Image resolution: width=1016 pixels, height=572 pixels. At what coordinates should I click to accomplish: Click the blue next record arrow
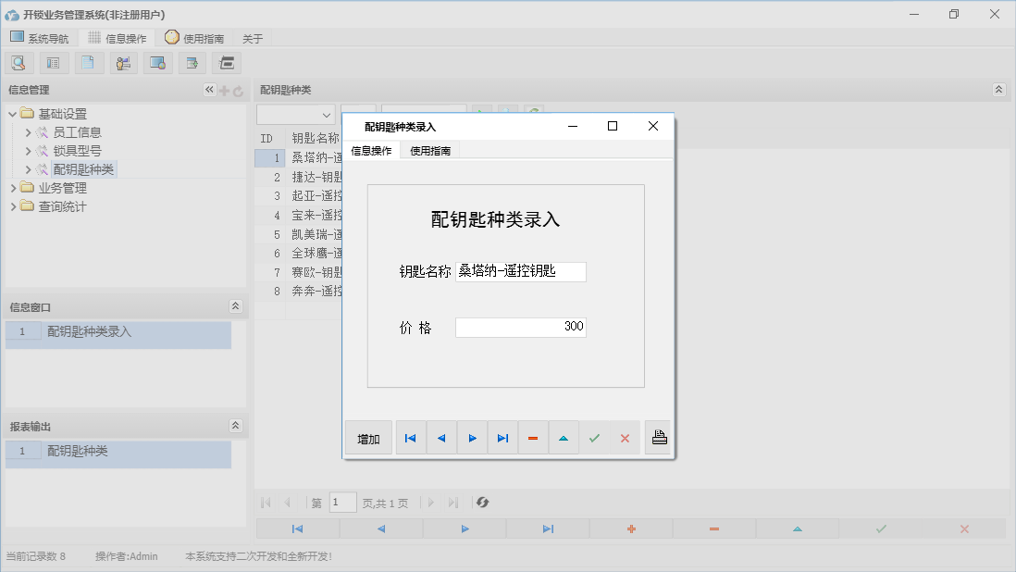(472, 437)
